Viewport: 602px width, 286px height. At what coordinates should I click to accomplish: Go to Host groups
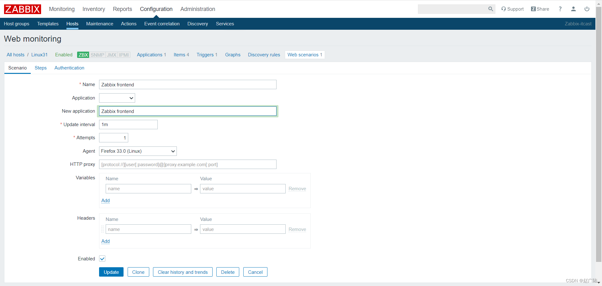(17, 24)
